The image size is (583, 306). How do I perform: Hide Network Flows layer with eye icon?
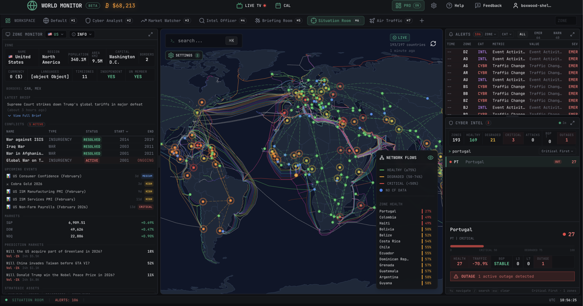pos(430,158)
